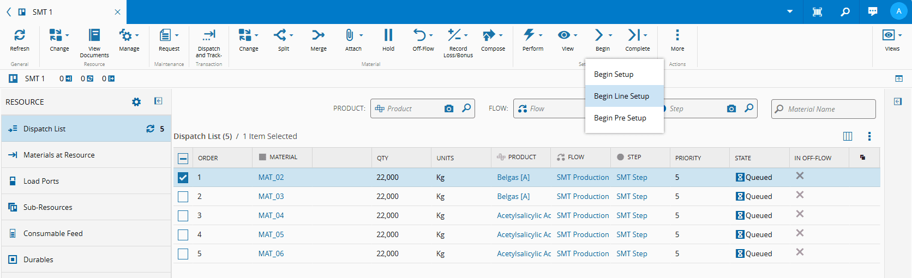The image size is (912, 278).
Task: Expand the Perform dropdown menu
Action: [x=541, y=35]
